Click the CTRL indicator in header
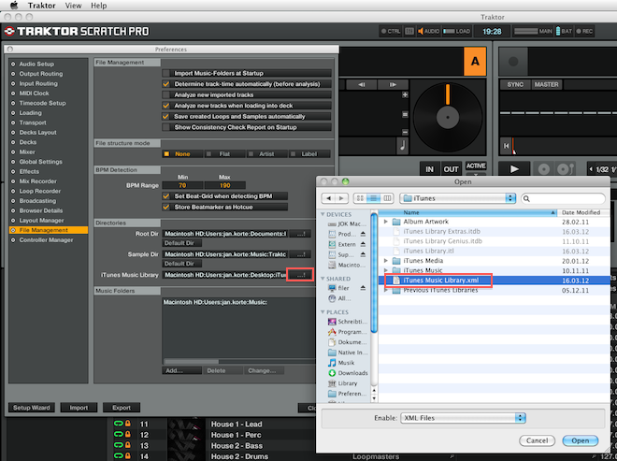This screenshot has width=617, height=461. click(391, 31)
